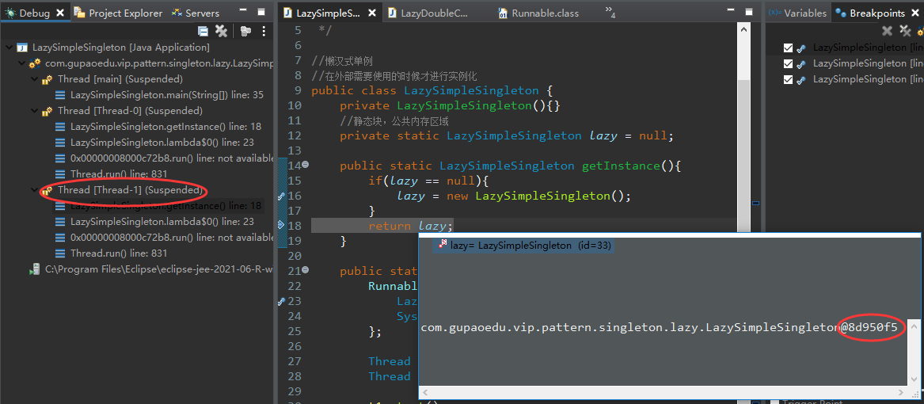Click the overview ruler marker beside line 16

coord(755,203)
